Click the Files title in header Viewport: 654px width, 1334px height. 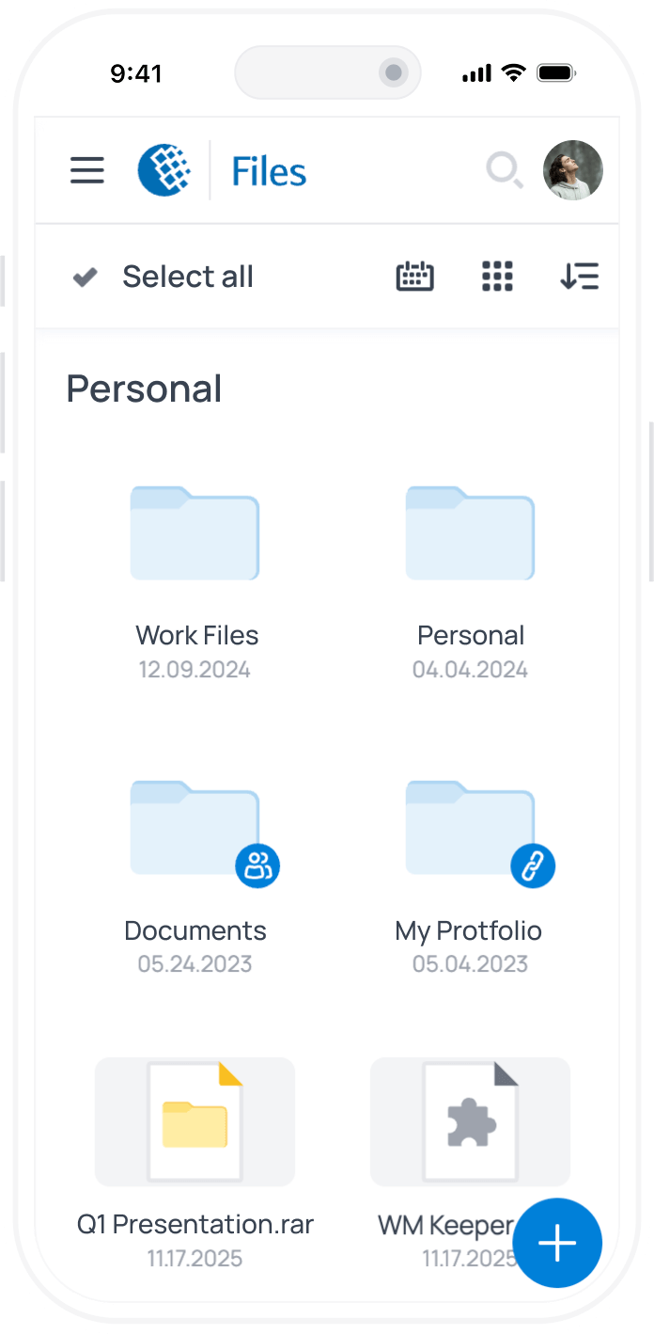point(270,172)
